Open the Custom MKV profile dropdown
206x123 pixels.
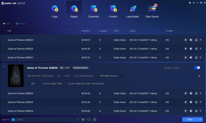[87, 84]
